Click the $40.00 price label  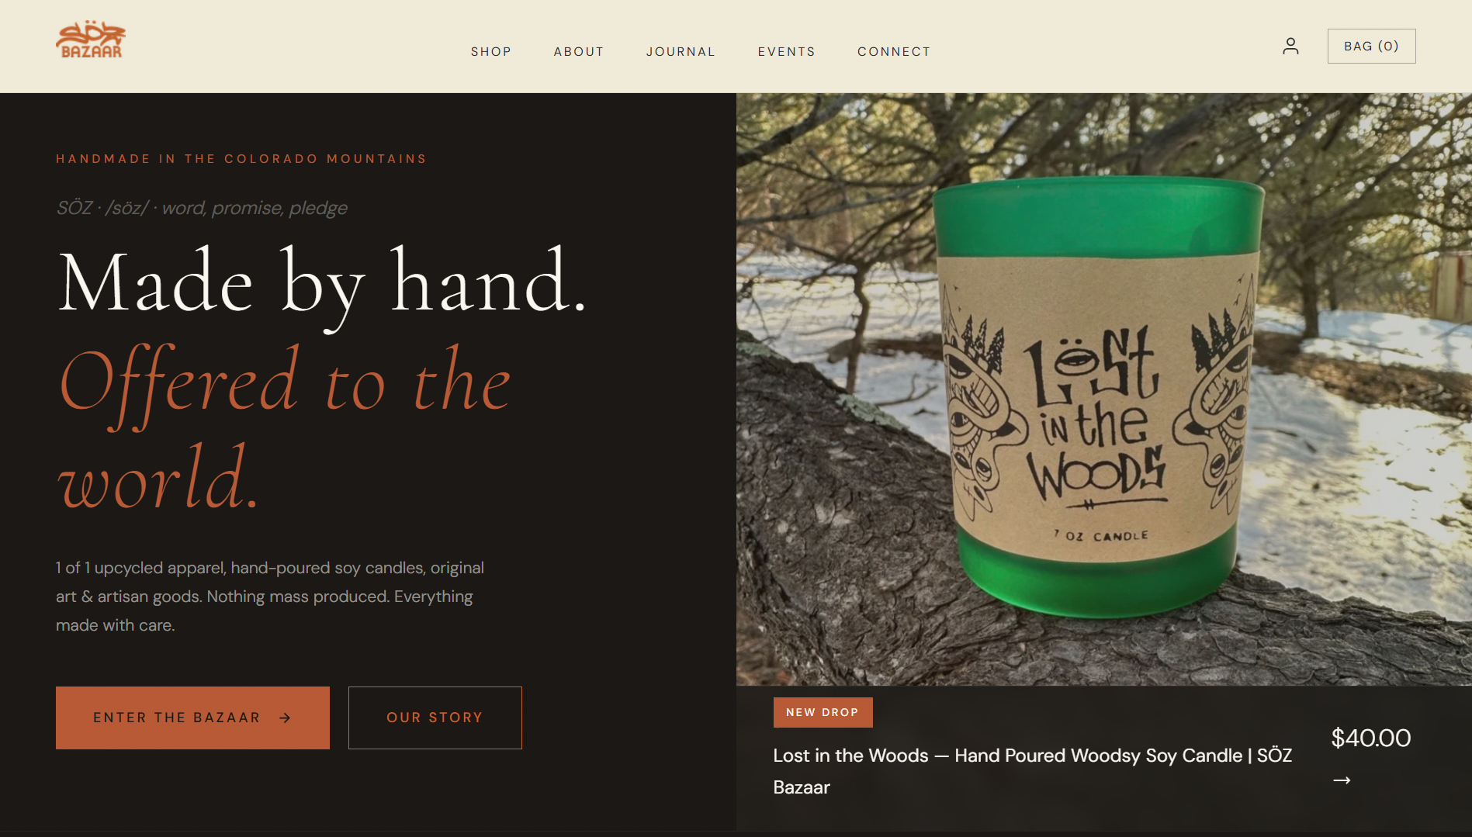pos(1370,738)
